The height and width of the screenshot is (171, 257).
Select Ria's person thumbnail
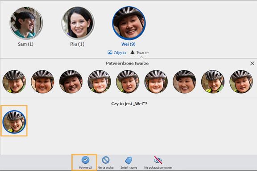click(78, 23)
